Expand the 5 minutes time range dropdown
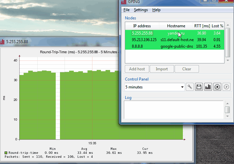 (182, 87)
